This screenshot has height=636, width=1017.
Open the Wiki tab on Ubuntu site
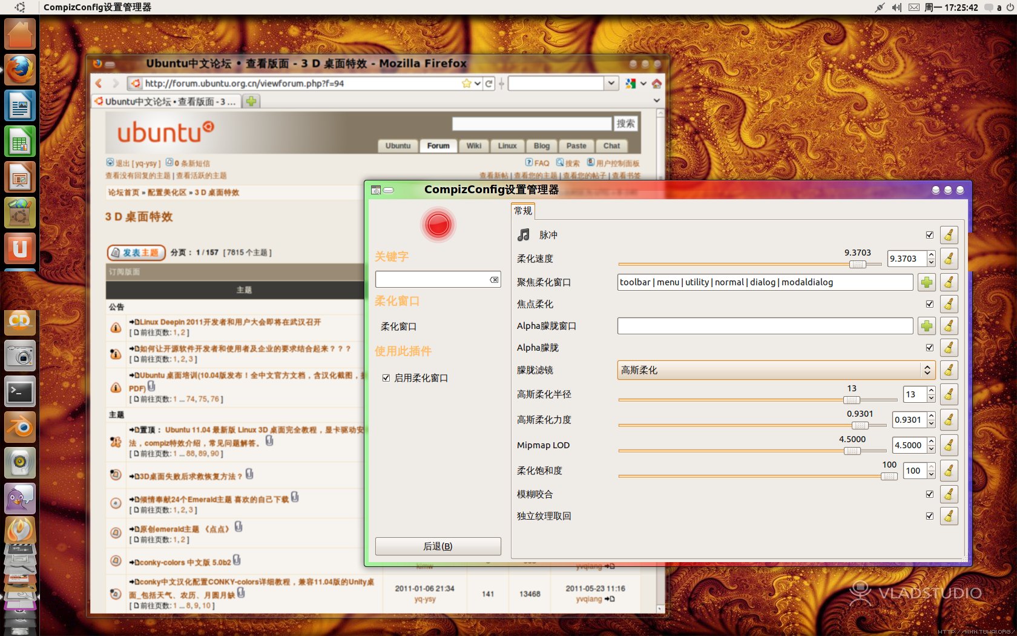pos(474,146)
